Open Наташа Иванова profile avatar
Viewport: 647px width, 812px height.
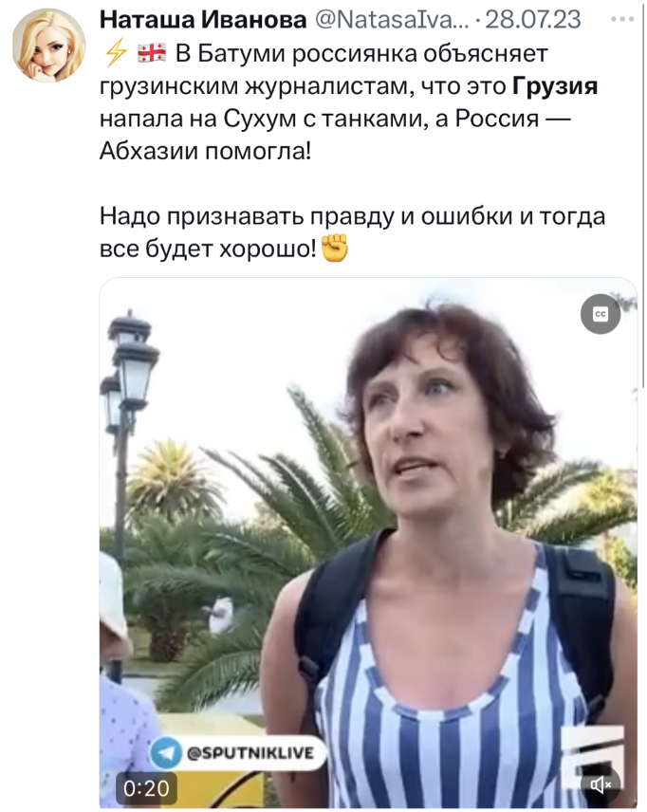49,45
